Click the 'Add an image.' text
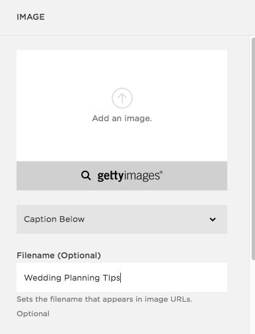This screenshot has height=334, width=255. point(122,119)
